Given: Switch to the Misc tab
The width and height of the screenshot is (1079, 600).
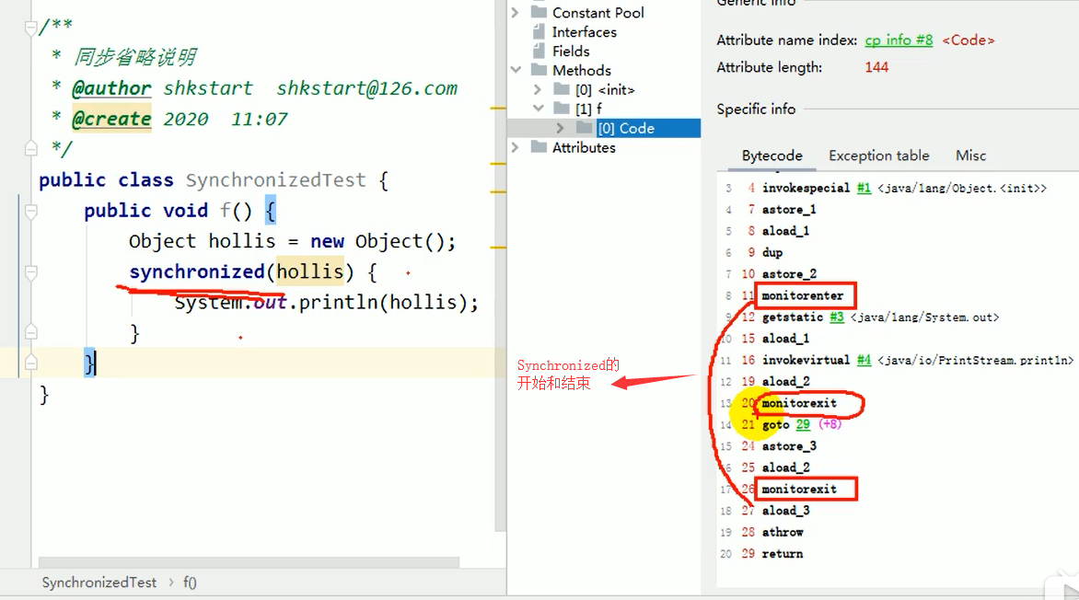Looking at the screenshot, I should [x=970, y=156].
